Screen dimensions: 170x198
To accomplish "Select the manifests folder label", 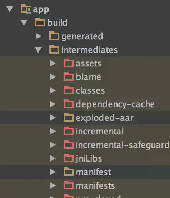I will 95,186.
